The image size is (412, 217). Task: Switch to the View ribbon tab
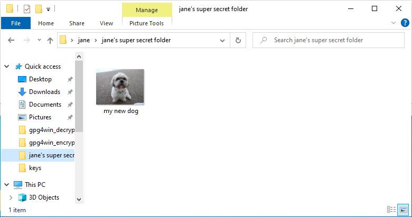(x=106, y=23)
